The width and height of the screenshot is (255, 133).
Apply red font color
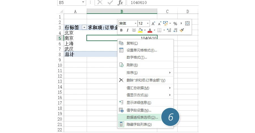[x=150, y=30]
